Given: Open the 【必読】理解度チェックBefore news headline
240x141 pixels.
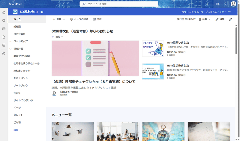Looking at the screenshot, I should 94,81.
